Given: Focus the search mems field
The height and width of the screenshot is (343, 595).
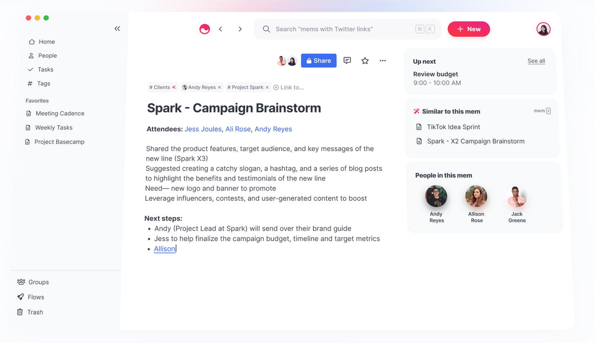Looking at the screenshot, I should click(340, 29).
